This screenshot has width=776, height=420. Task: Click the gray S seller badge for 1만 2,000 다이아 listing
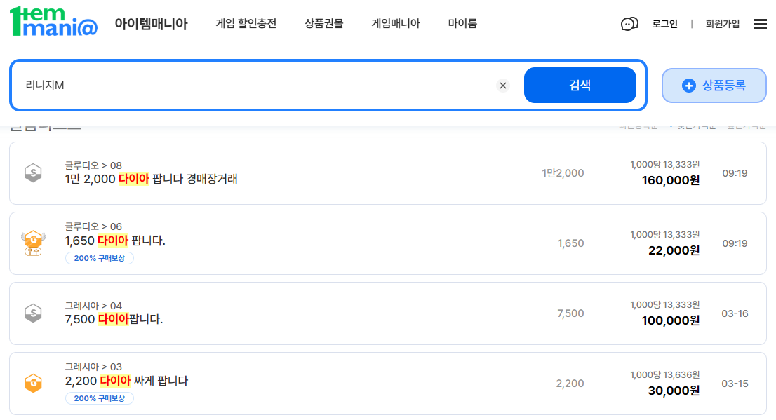(33, 173)
